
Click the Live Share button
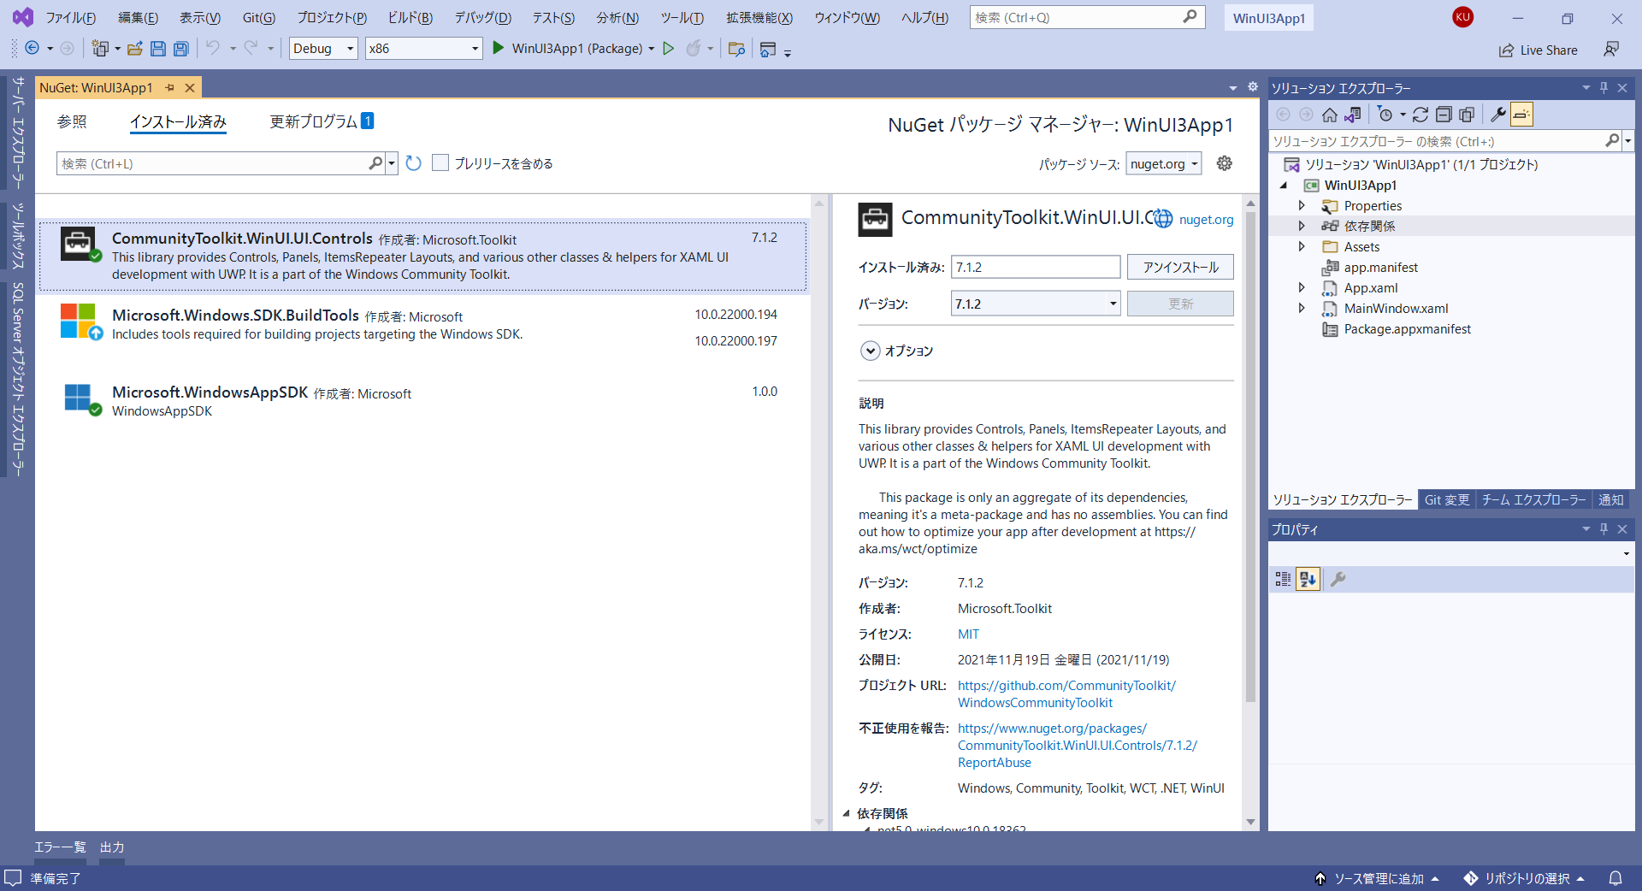(1539, 50)
